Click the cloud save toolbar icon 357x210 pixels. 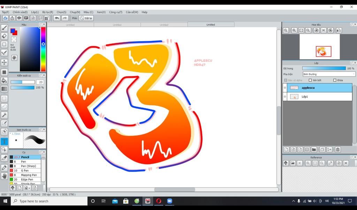coord(5,18)
